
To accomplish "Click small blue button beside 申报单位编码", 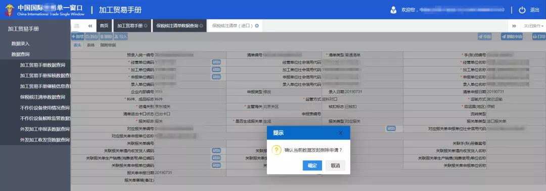I will 216,77.
